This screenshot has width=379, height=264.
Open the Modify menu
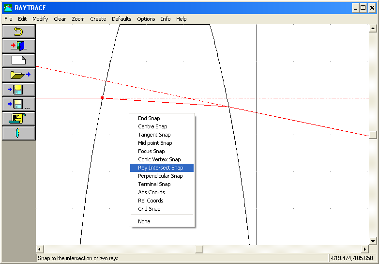pyautogui.click(x=40, y=19)
